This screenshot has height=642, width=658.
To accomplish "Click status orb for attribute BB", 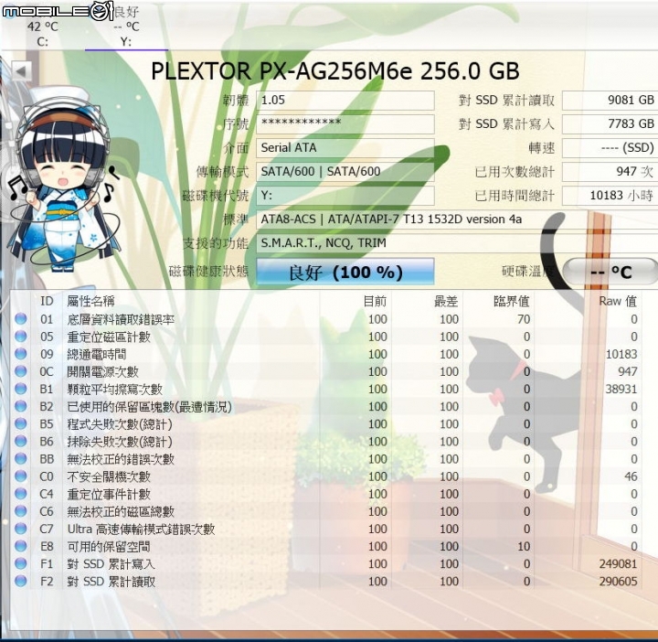I will (20, 459).
